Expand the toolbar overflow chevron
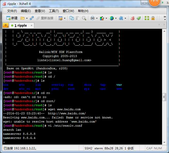 pos(165,18)
